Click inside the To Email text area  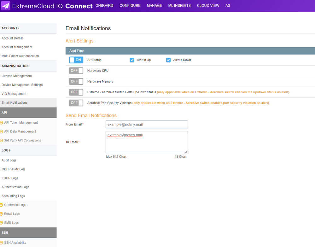point(147,143)
